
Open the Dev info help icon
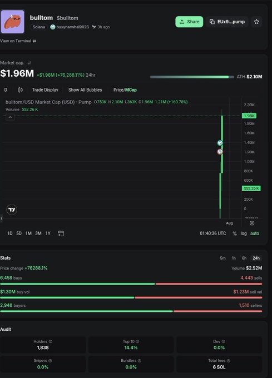coord(223,342)
